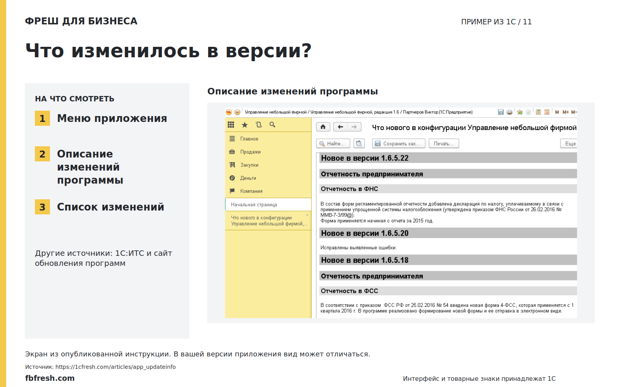Open the Еще menu button
The width and height of the screenshot is (620, 387).
coord(569,144)
